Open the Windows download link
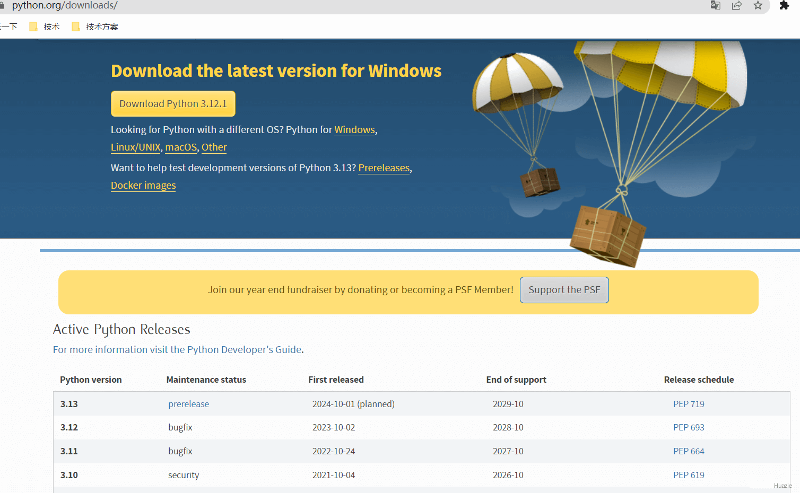The image size is (800, 493). 354,130
